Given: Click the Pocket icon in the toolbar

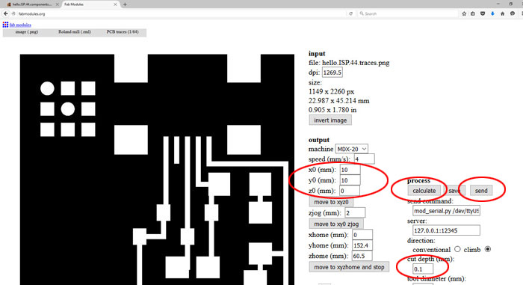Looking at the screenshot, I should click(483, 13).
